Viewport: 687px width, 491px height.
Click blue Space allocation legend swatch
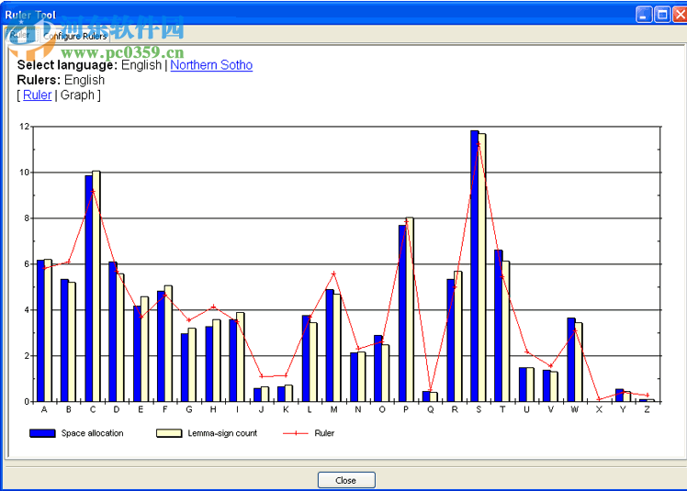(x=42, y=432)
